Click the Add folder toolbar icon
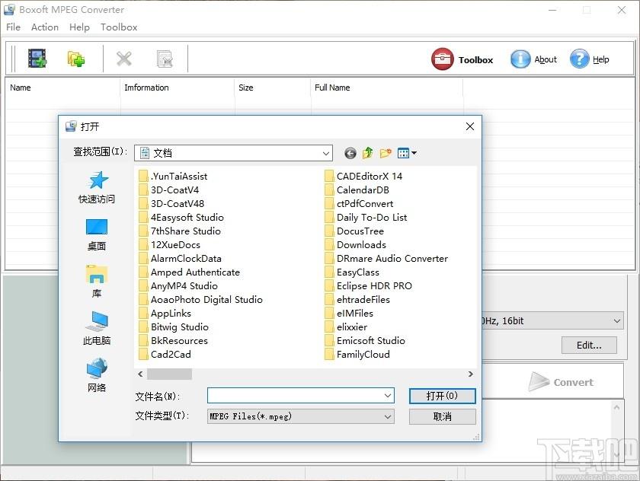The height and width of the screenshot is (481, 640). (76, 59)
